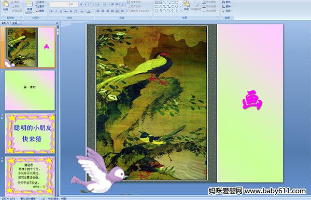Click the center text alignment icon
The height and width of the screenshot is (200, 311).
[x=103, y=11]
